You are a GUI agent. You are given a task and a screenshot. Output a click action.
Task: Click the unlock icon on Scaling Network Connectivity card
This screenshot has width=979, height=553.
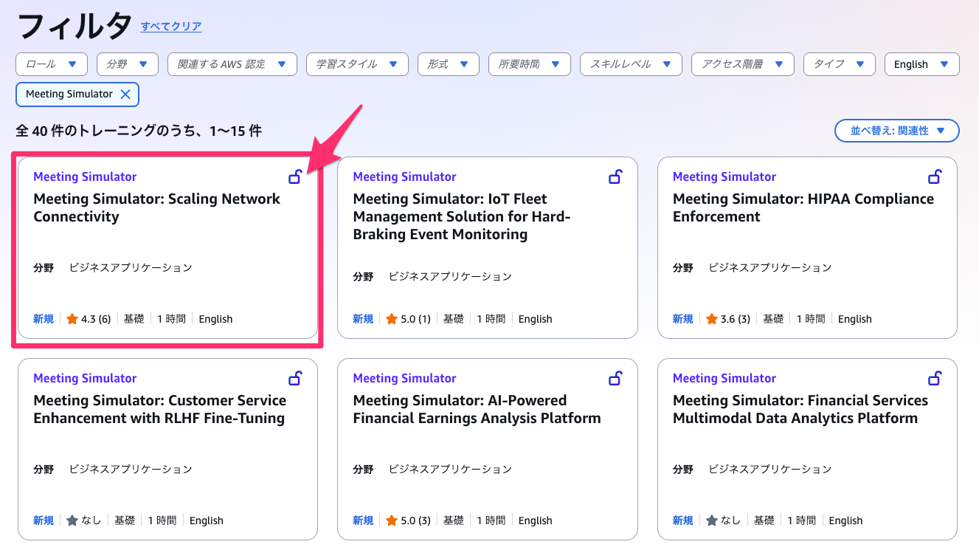click(x=295, y=176)
